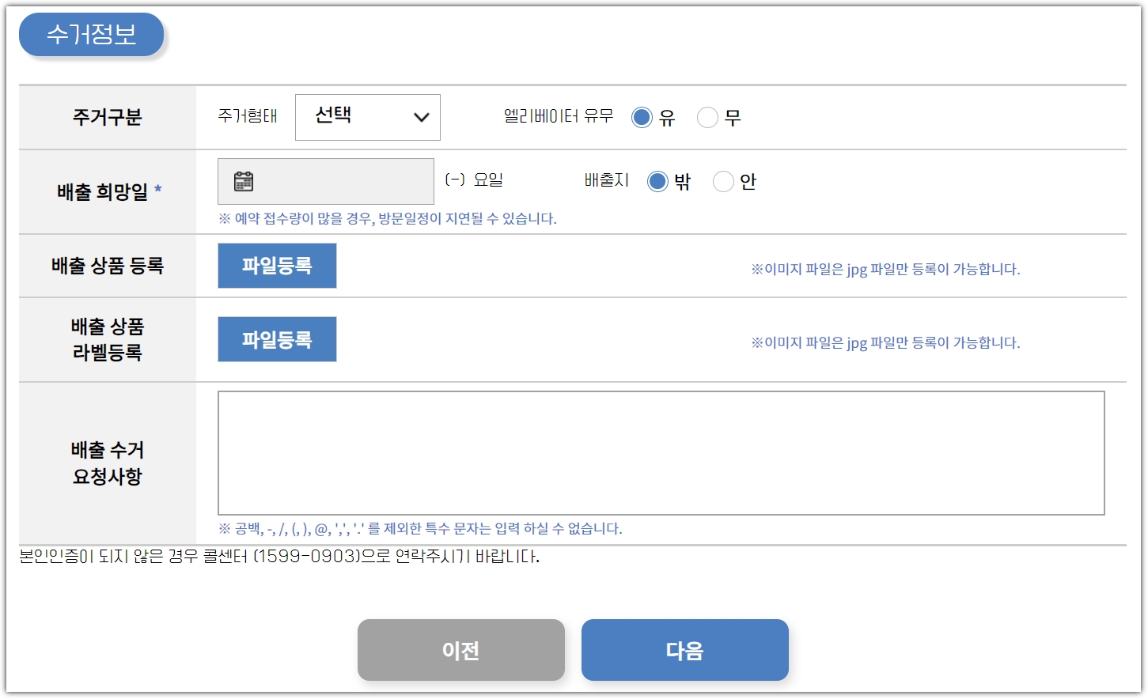
Task: Choose 안 as discharge location
Action: coord(722,181)
